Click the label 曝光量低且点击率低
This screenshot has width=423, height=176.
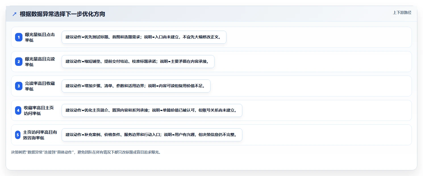(x=40, y=37)
